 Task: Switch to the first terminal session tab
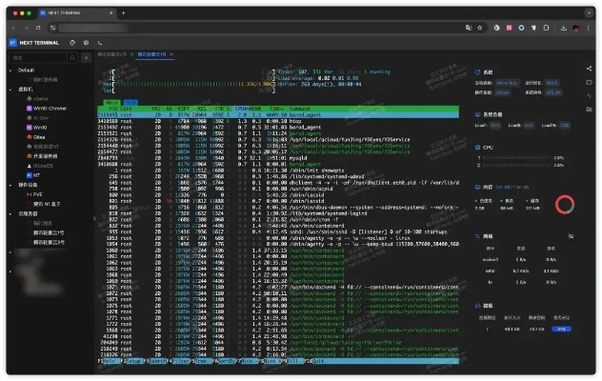115,56
